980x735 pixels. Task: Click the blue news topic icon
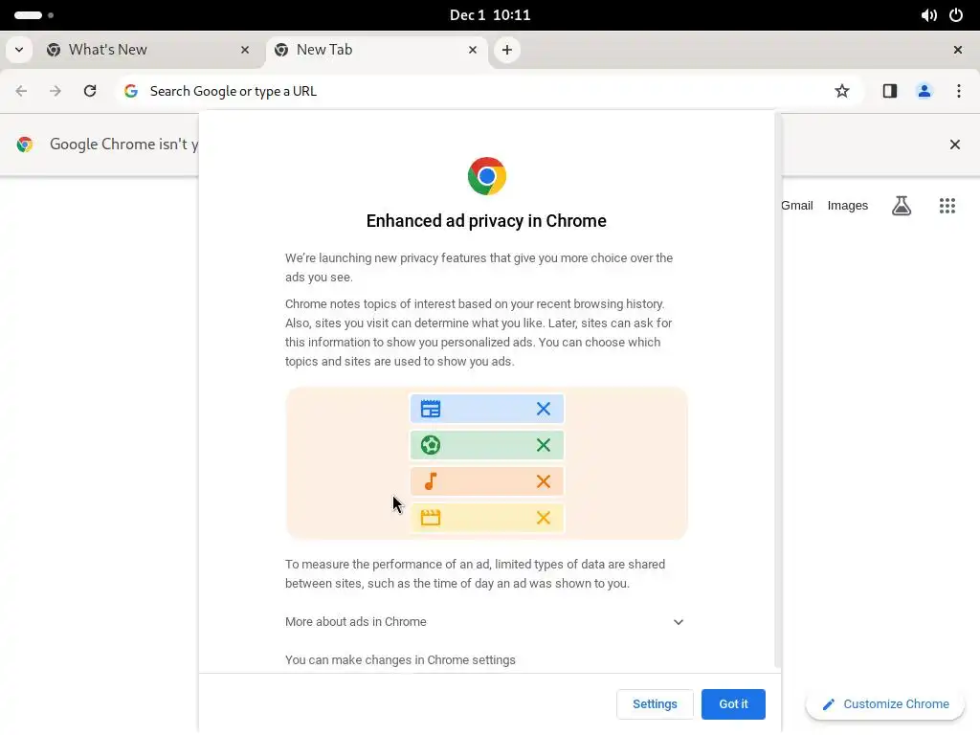[431, 409]
